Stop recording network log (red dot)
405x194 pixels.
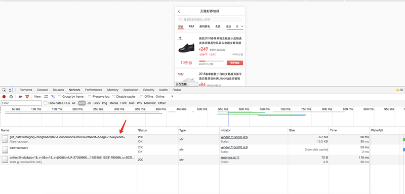point(4,97)
